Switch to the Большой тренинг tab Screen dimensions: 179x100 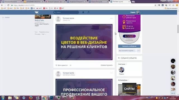[55, 2]
